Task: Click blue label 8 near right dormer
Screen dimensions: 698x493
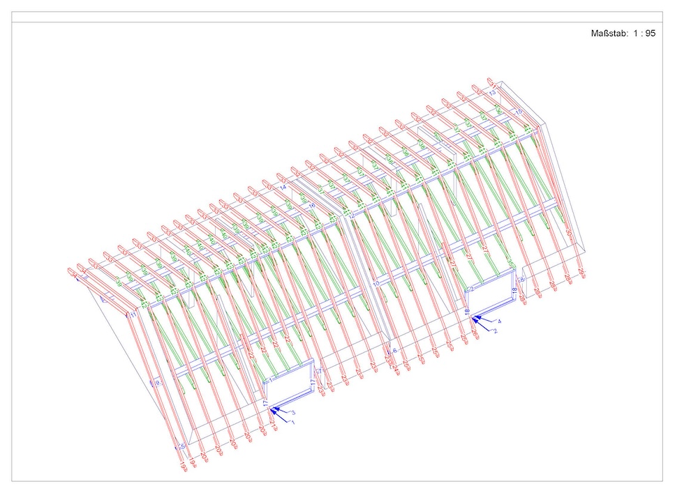Action: click(x=522, y=280)
